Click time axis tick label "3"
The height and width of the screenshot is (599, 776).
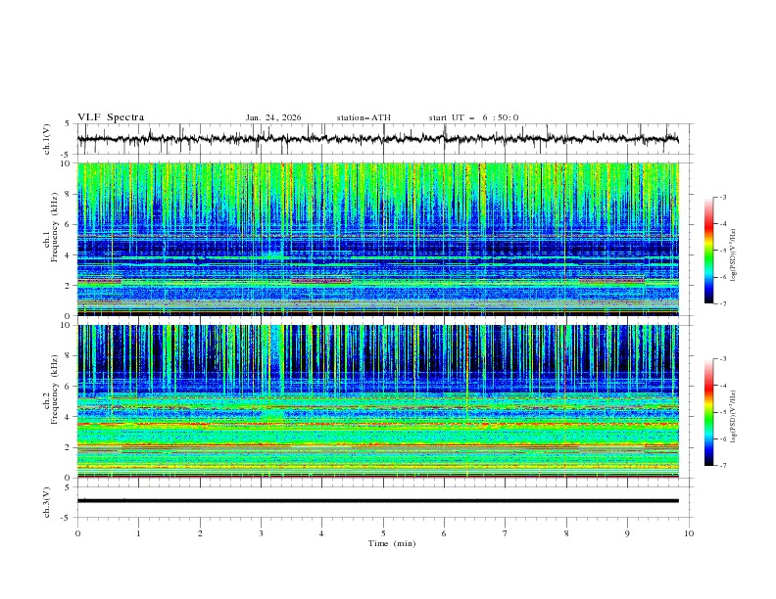pos(261,533)
